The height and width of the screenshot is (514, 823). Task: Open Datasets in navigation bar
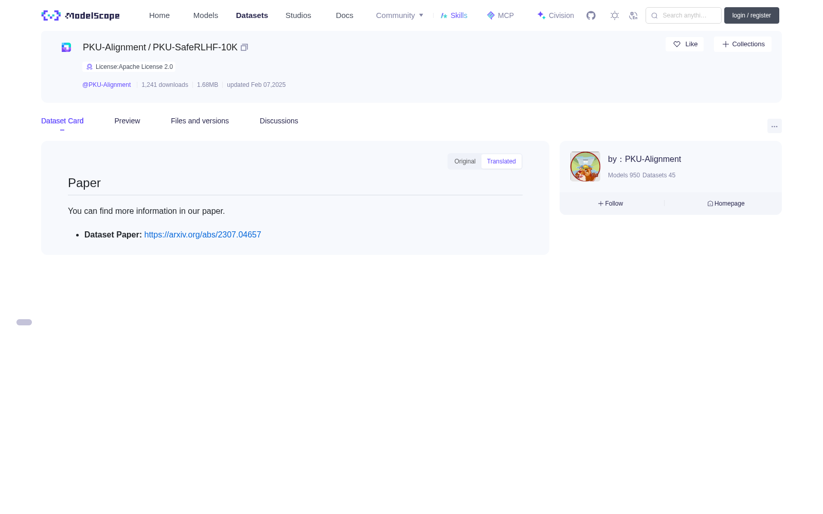point(252,15)
